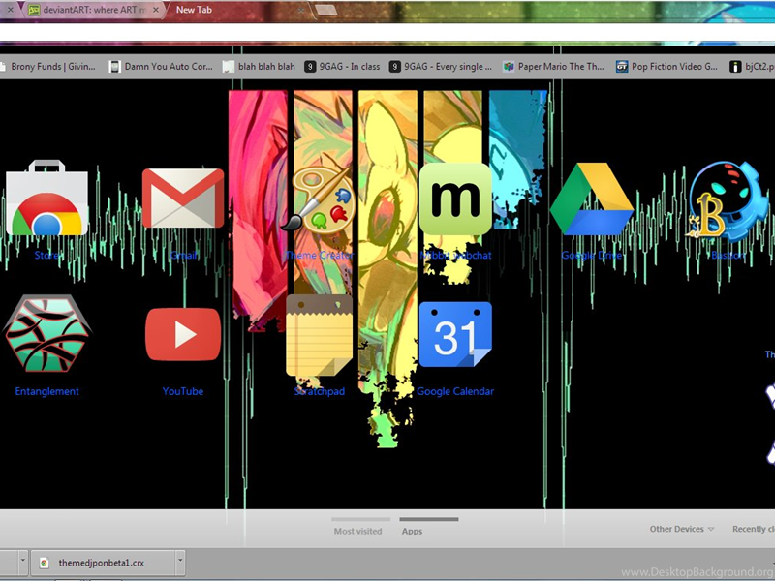
Task: Click the YouTube label text
Action: [183, 391]
